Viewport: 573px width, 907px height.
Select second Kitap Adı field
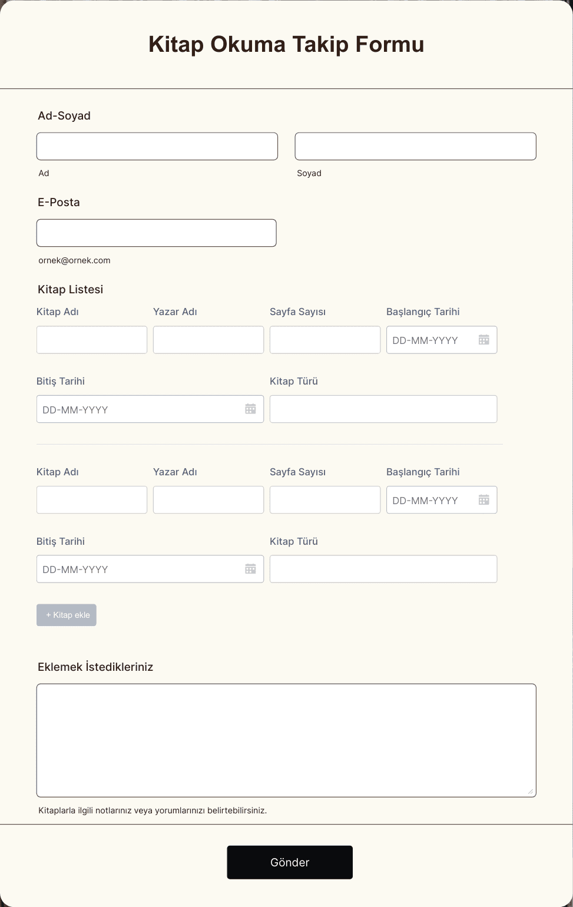pyautogui.click(x=92, y=500)
